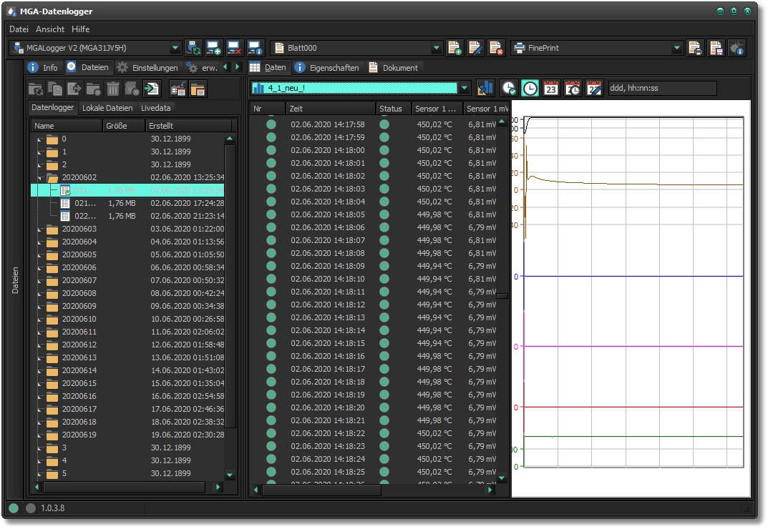Click the bug info icon
Viewport: 768px width, 529px height.
pyautogui.click(x=737, y=48)
